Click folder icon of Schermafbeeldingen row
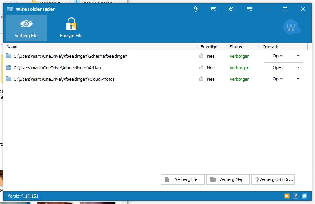 [8, 56]
